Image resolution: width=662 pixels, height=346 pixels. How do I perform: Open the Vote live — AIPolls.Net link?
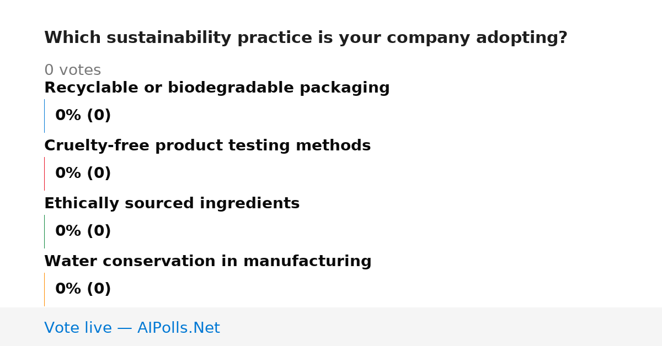[x=132, y=328]
